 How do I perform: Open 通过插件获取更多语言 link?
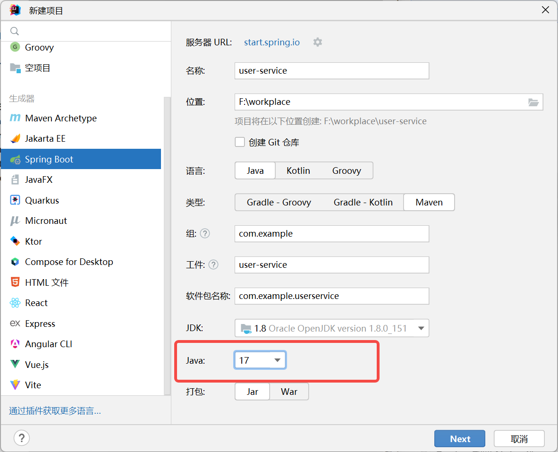pyautogui.click(x=55, y=411)
